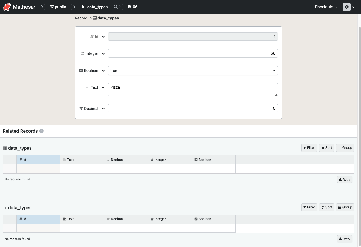This screenshot has height=247, width=361.
Task: Click the Boolean checkbox icon in field label
Action: point(81,70)
